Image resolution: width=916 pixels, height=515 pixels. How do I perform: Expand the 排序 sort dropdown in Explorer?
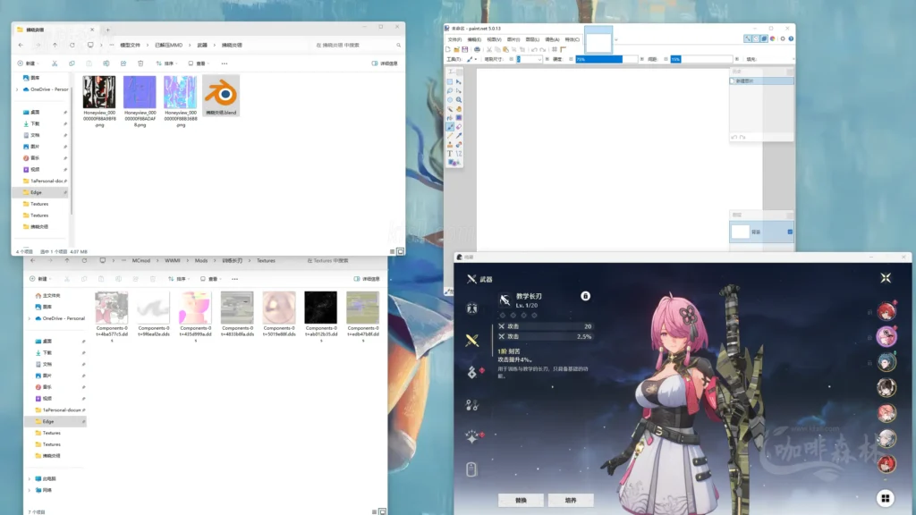[x=165, y=63]
